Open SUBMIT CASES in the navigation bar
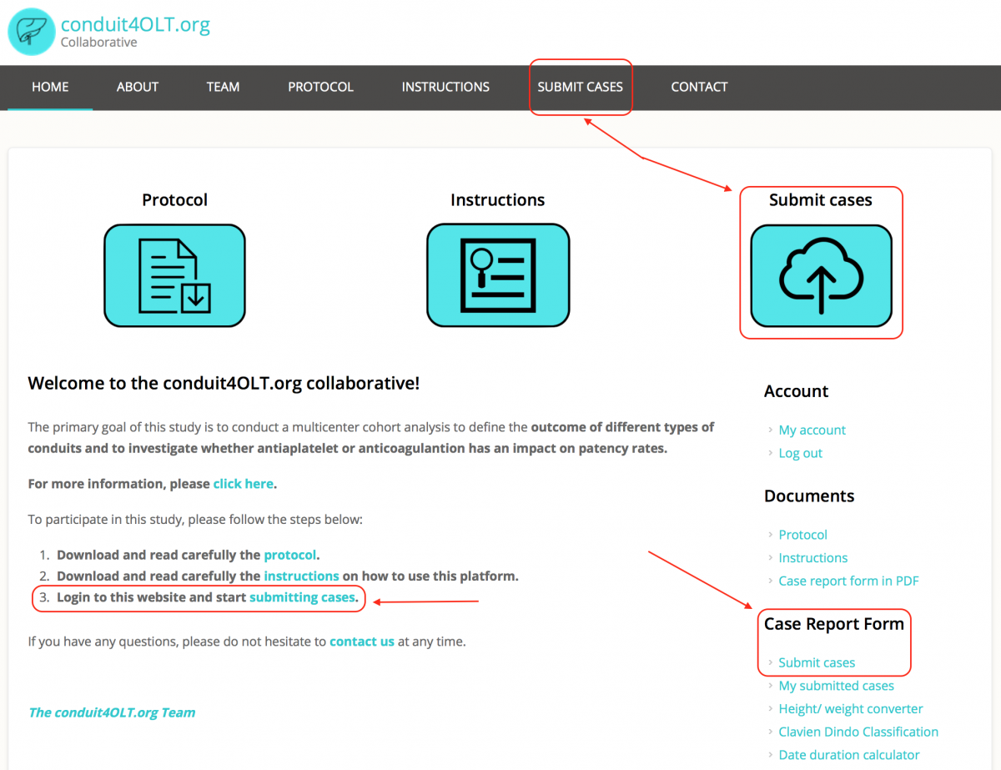This screenshot has width=1001, height=770. tap(580, 87)
